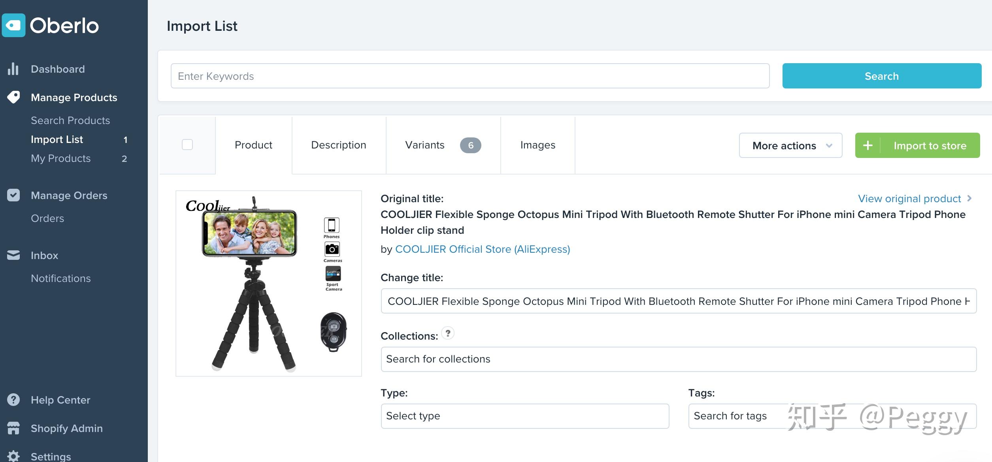Open Manage Orders in the sidebar
The width and height of the screenshot is (992, 462).
(x=69, y=195)
